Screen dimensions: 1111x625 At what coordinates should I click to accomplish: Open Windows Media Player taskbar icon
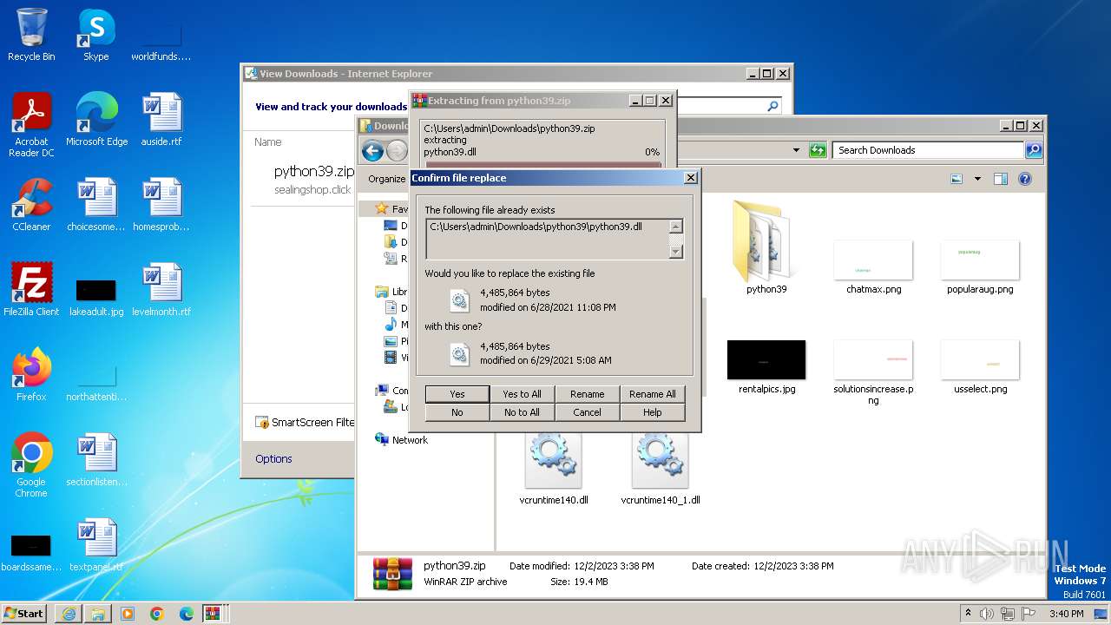tap(128, 614)
